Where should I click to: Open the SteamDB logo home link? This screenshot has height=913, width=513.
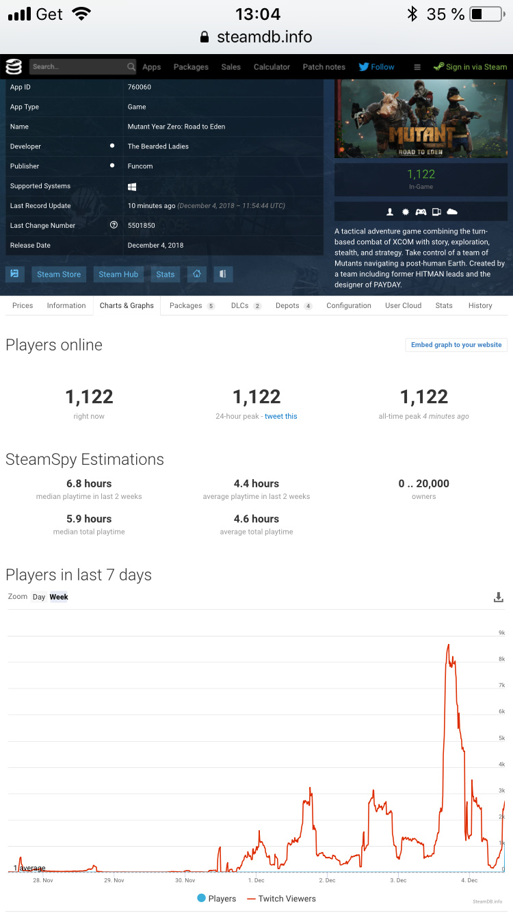(x=14, y=66)
